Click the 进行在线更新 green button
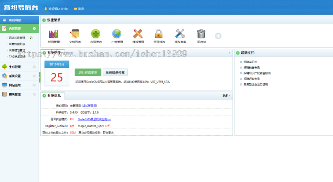333x182 pixels. tap(87, 72)
